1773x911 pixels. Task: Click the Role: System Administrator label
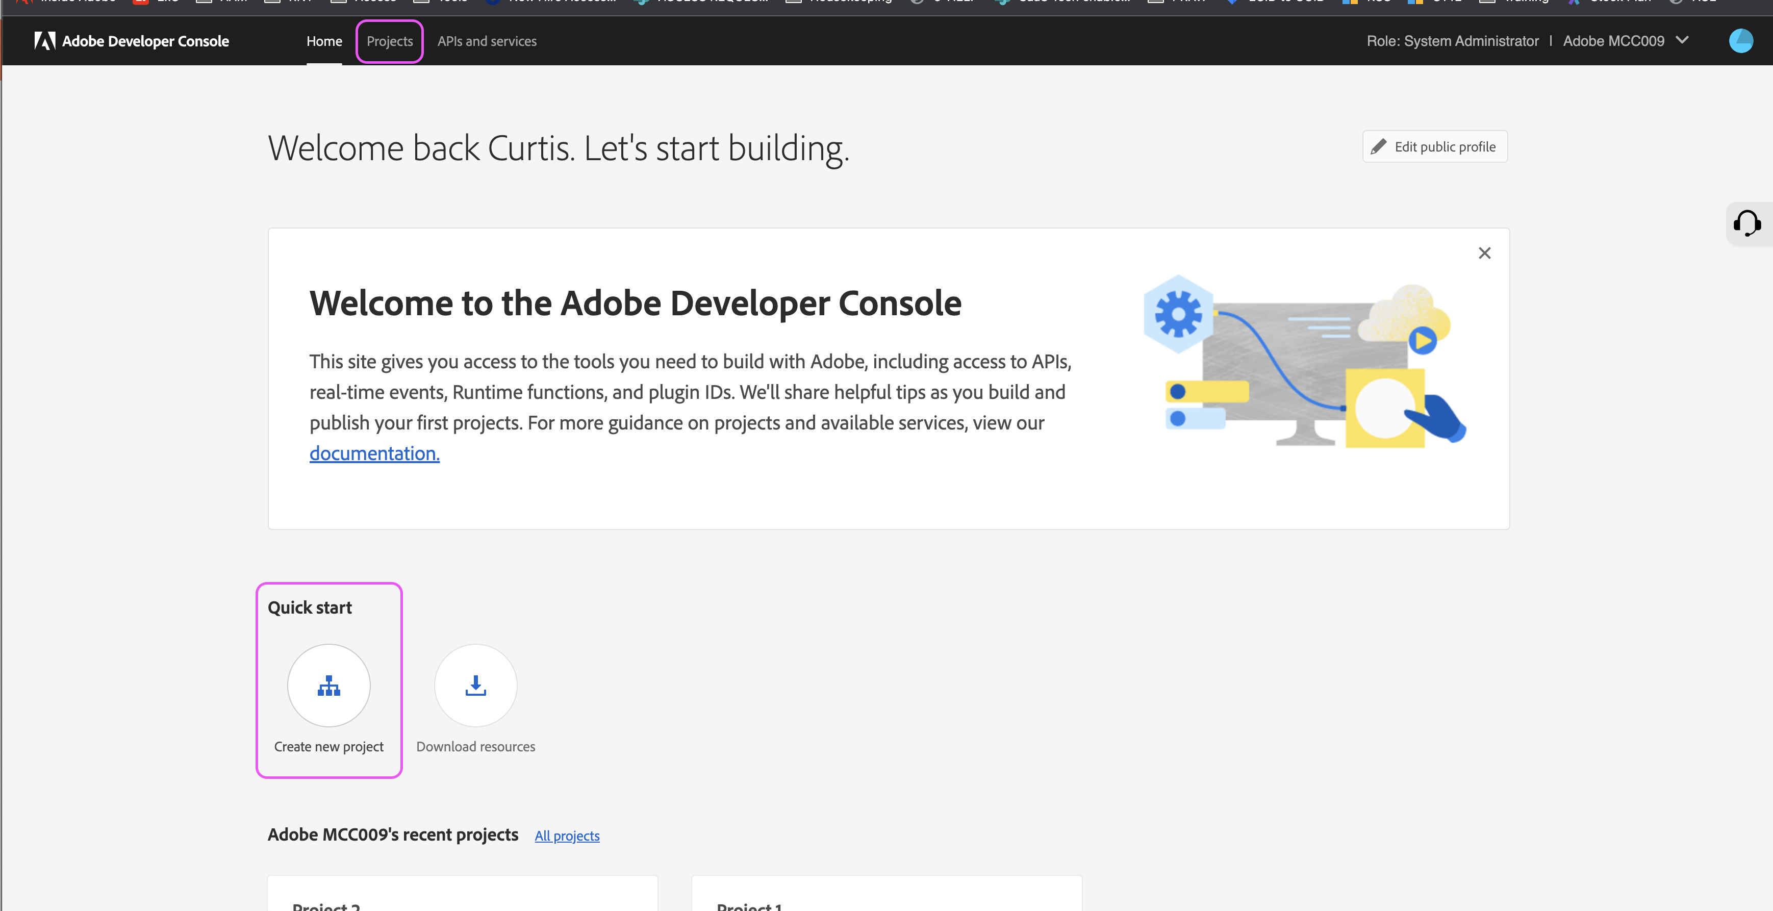click(1452, 41)
